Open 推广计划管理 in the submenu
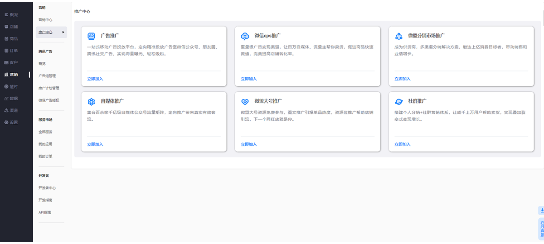 coord(49,88)
